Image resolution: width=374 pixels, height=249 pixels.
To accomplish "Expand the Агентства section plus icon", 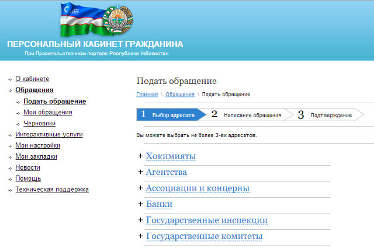I will click(140, 172).
